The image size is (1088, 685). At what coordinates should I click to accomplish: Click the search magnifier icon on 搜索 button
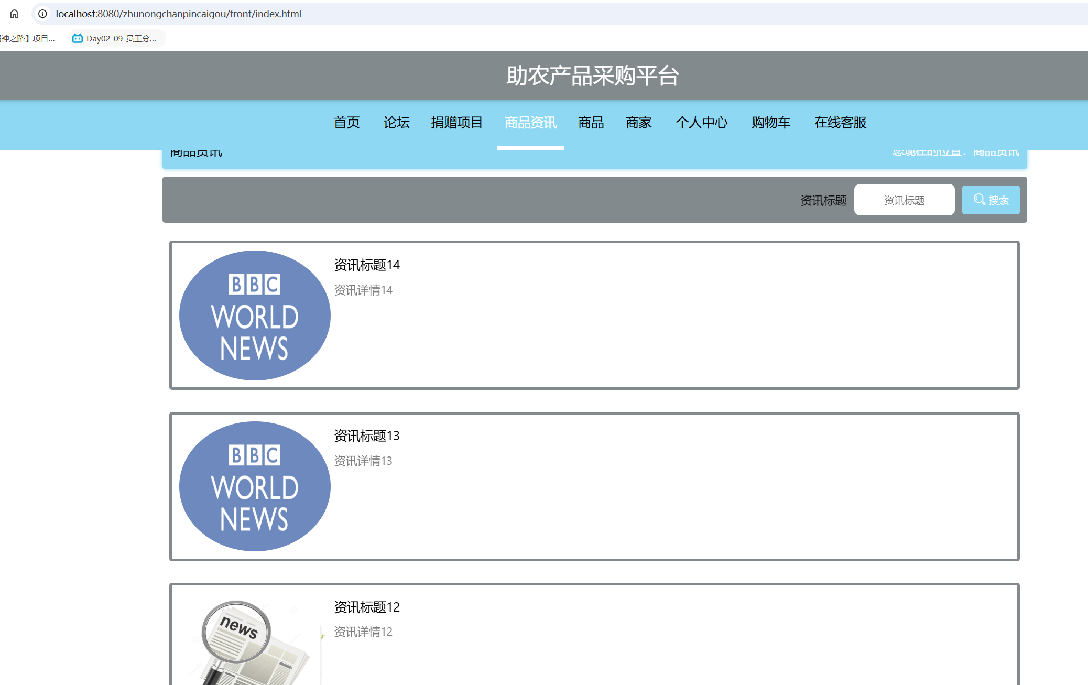(x=979, y=200)
